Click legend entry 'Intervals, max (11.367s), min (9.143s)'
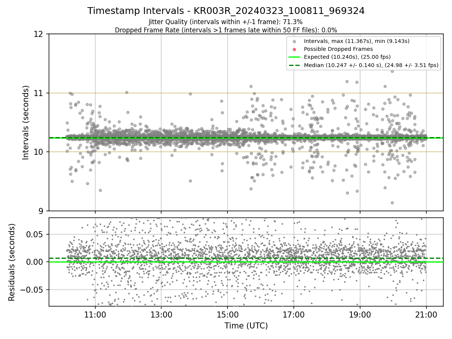This screenshot has width=452, height=339. (x=356, y=41)
